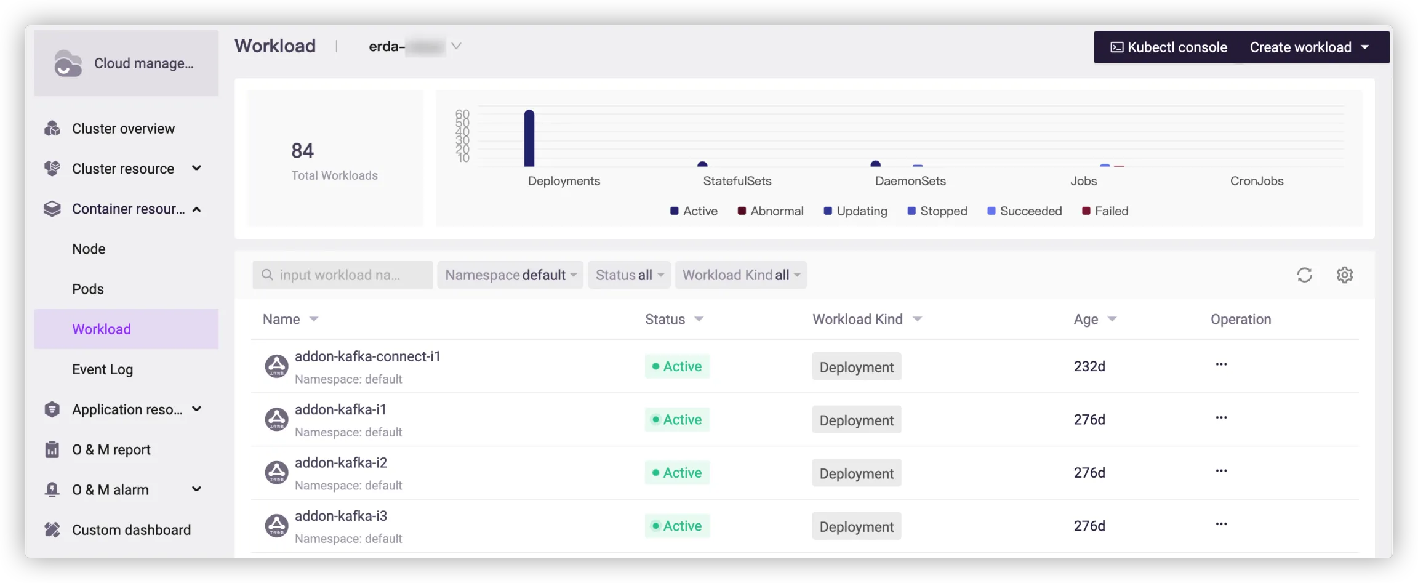The height and width of the screenshot is (583, 1418).
Task: Open the Kubectl console
Action: pyautogui.click(x=1168, y=47)
